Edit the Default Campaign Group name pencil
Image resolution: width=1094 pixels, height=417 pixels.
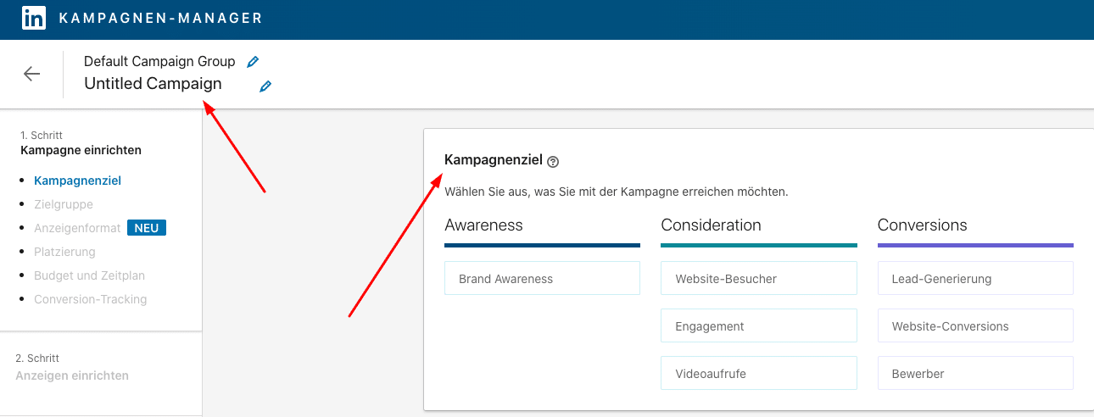click(x=252, y=62)
